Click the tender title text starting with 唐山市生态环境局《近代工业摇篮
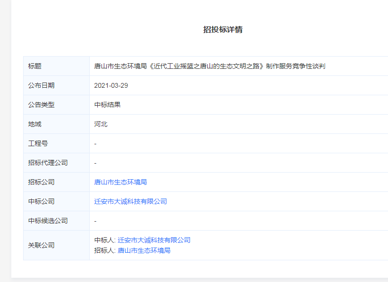This screenshot has height=282, width=388. [210, 66]
